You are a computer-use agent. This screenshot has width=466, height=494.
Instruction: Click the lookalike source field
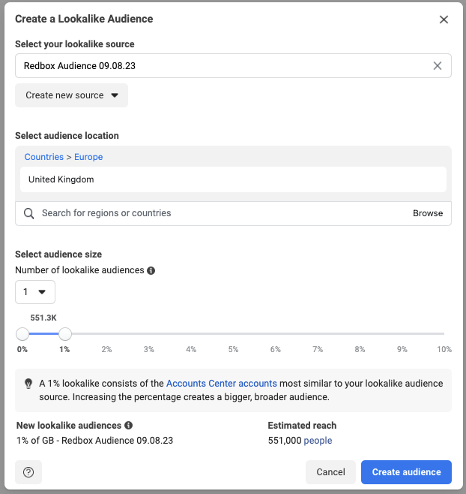(x=225, y=66)
